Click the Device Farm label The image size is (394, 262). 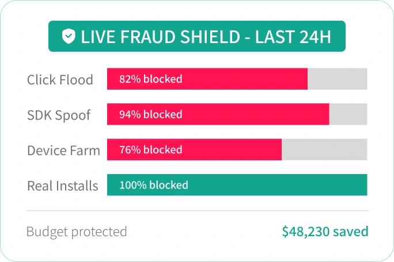point(63,151)
